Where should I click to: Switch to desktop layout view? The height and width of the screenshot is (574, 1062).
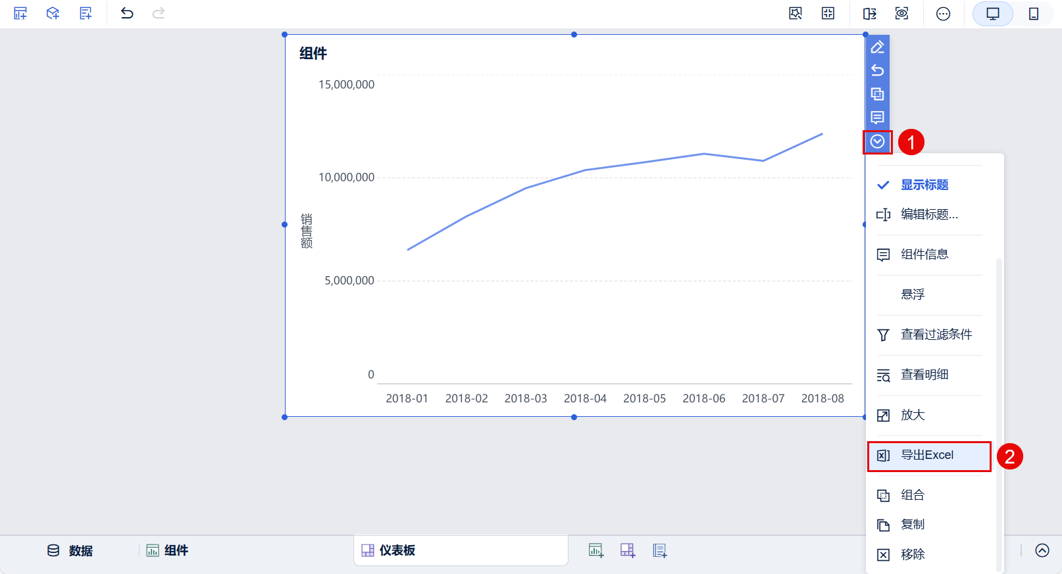(992, 14)
